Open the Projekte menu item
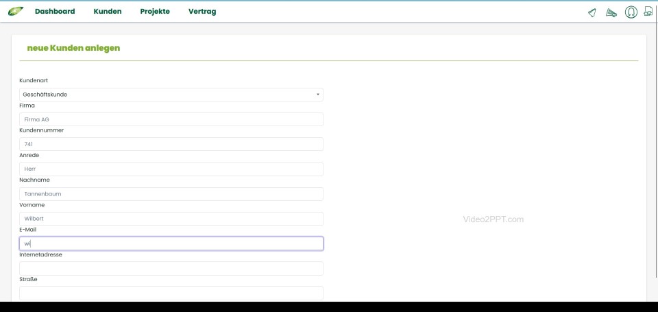Image resolution: width=658 pixels, height=312 pixels. 155,12
